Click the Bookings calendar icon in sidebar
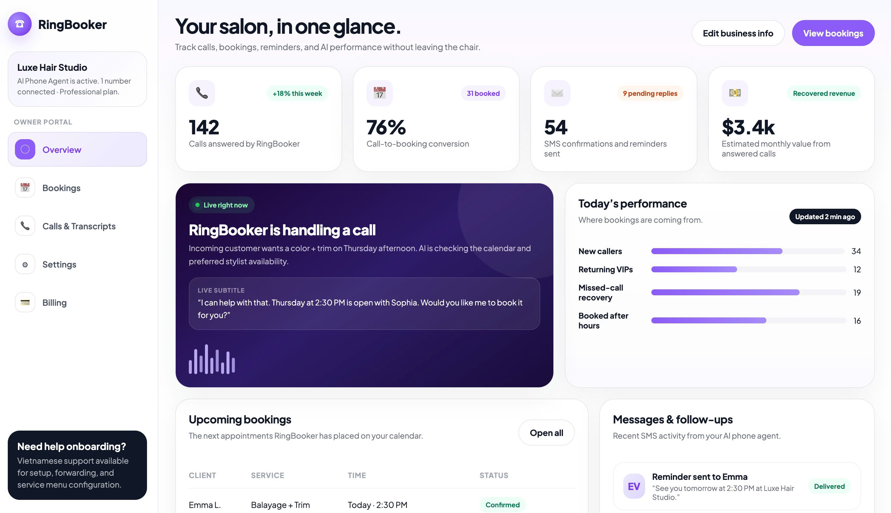The width and height of the screenshot is (891, 513). 25,188
